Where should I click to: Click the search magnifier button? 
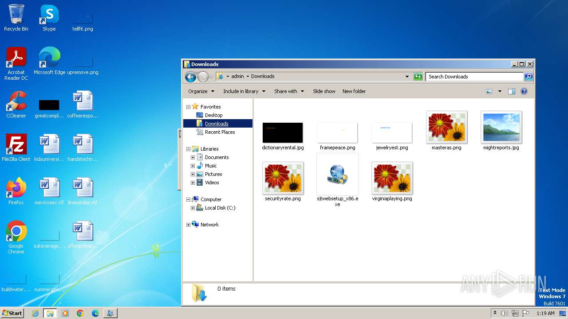click(x=528, y=77)
